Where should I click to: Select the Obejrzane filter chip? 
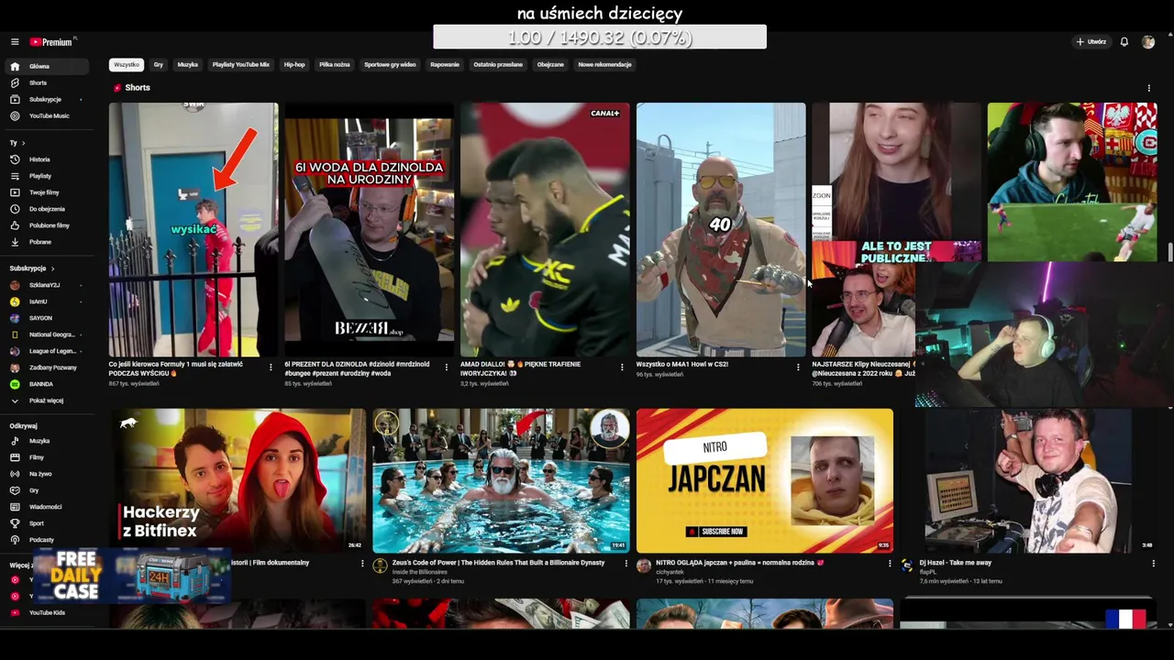(550, 65)
